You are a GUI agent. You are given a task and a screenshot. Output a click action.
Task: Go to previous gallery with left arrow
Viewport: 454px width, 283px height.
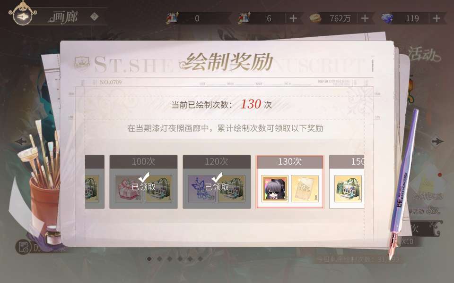pos(21,141)
